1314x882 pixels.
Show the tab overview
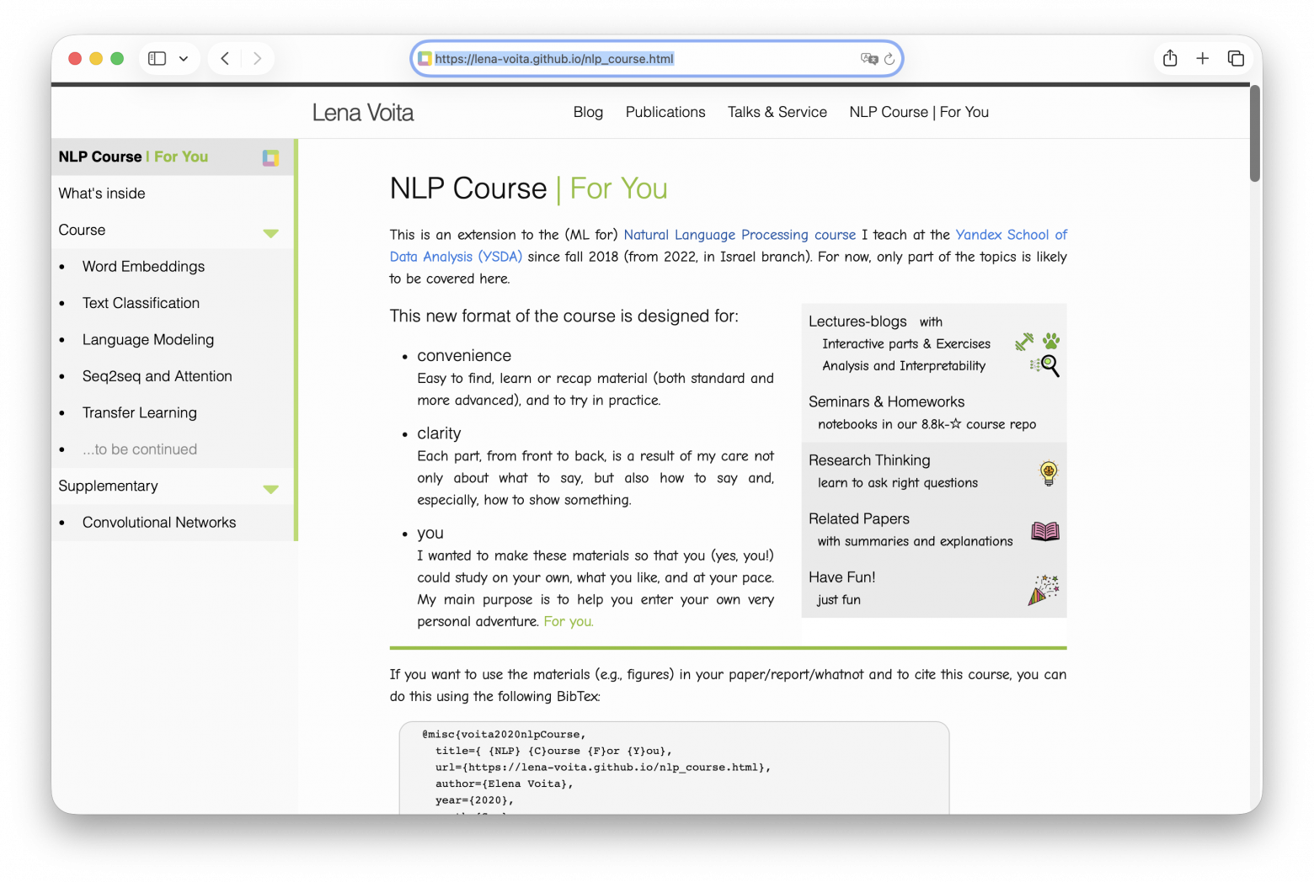pyautogui.click(x=1236, y=58)
